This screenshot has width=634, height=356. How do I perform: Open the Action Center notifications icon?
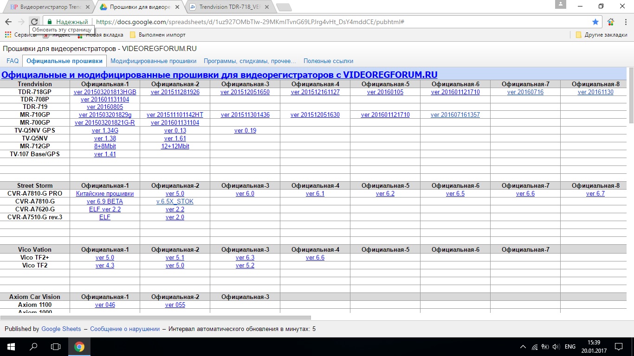click(x=619, y=346)
